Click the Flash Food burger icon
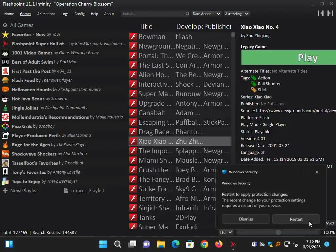 5,80
